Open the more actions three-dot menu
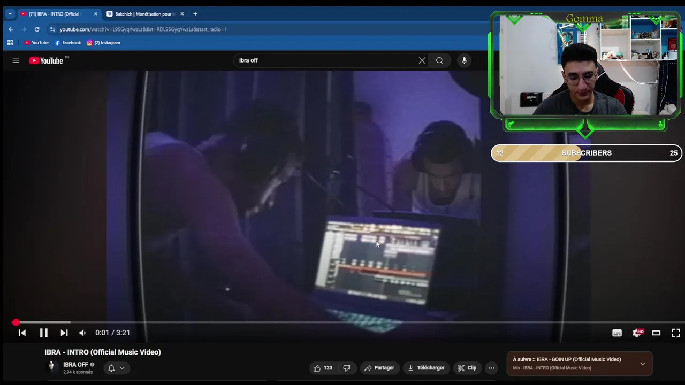Image resolution: width=685 pixels, height=385 pixels. click(491, 368)
